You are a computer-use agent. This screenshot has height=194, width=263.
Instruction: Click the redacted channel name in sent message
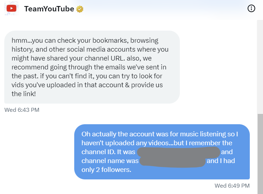[172, 161]
